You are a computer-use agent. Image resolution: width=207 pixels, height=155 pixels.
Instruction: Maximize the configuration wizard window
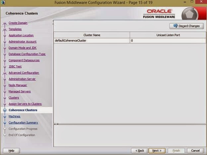point(192,2)
